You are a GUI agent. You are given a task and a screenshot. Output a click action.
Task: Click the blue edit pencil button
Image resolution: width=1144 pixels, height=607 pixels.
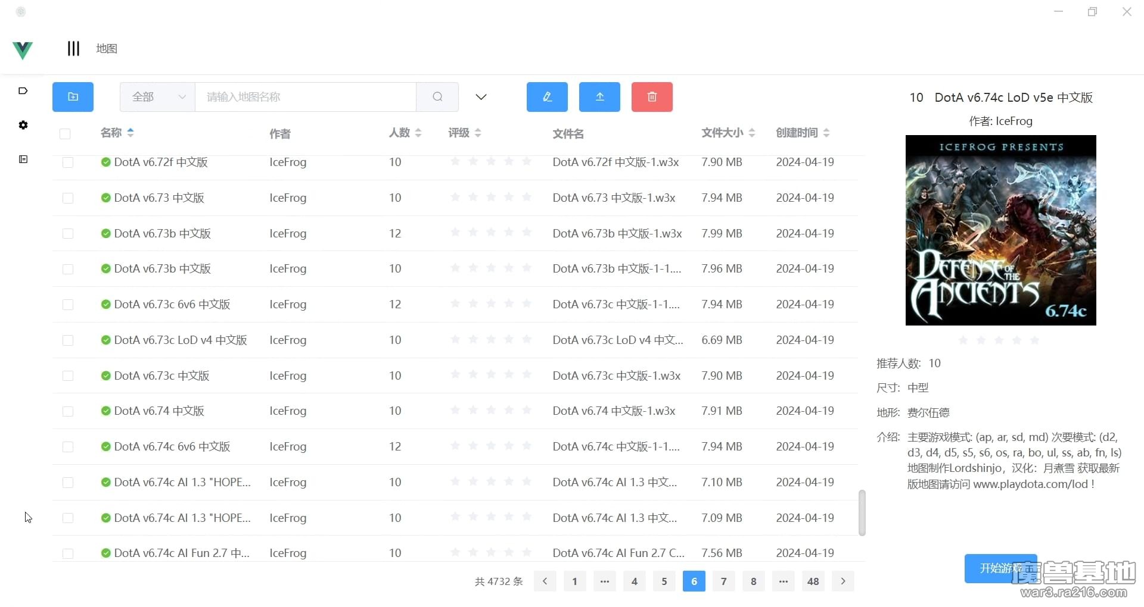(547, 97)
